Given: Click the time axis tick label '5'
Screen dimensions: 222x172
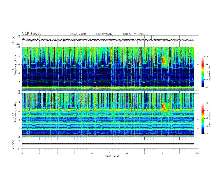Looking at the screenshot, I should 110,153.
